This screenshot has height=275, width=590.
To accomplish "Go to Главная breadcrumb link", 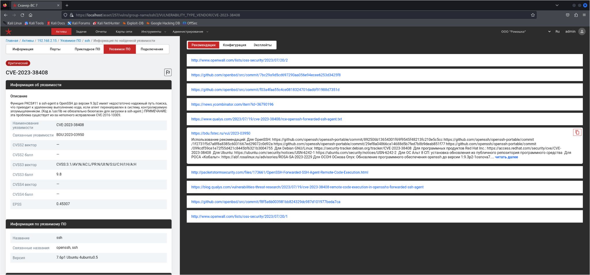I will 12,41.
